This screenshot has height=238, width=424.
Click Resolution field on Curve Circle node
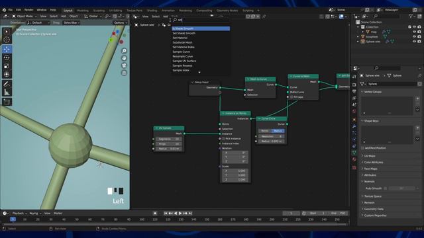[271, 137]
